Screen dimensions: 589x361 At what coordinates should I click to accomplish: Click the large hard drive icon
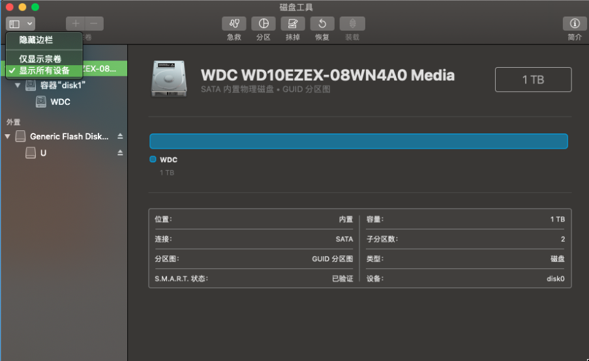(169, 79)
